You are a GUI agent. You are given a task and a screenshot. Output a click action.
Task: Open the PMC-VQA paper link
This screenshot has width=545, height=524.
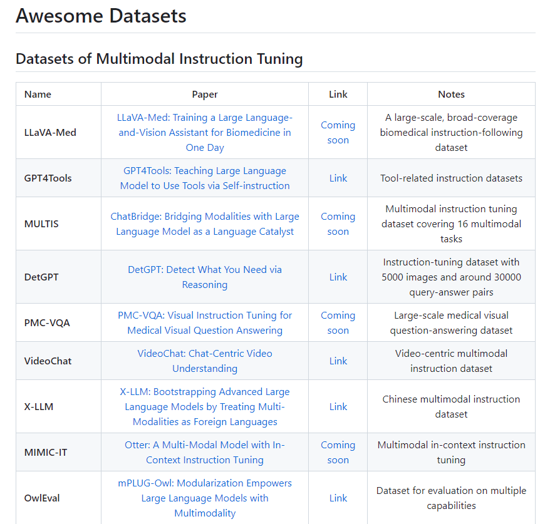pyautogui.click(x=205, y=322)
